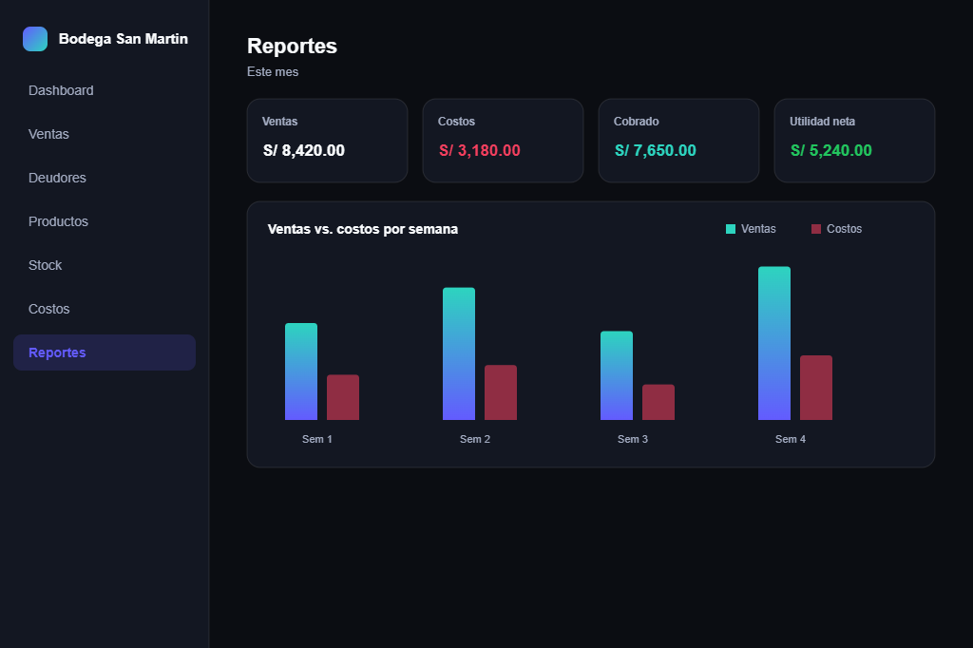Select the S/ 5,240.00 net profit value

pos(830,150)
